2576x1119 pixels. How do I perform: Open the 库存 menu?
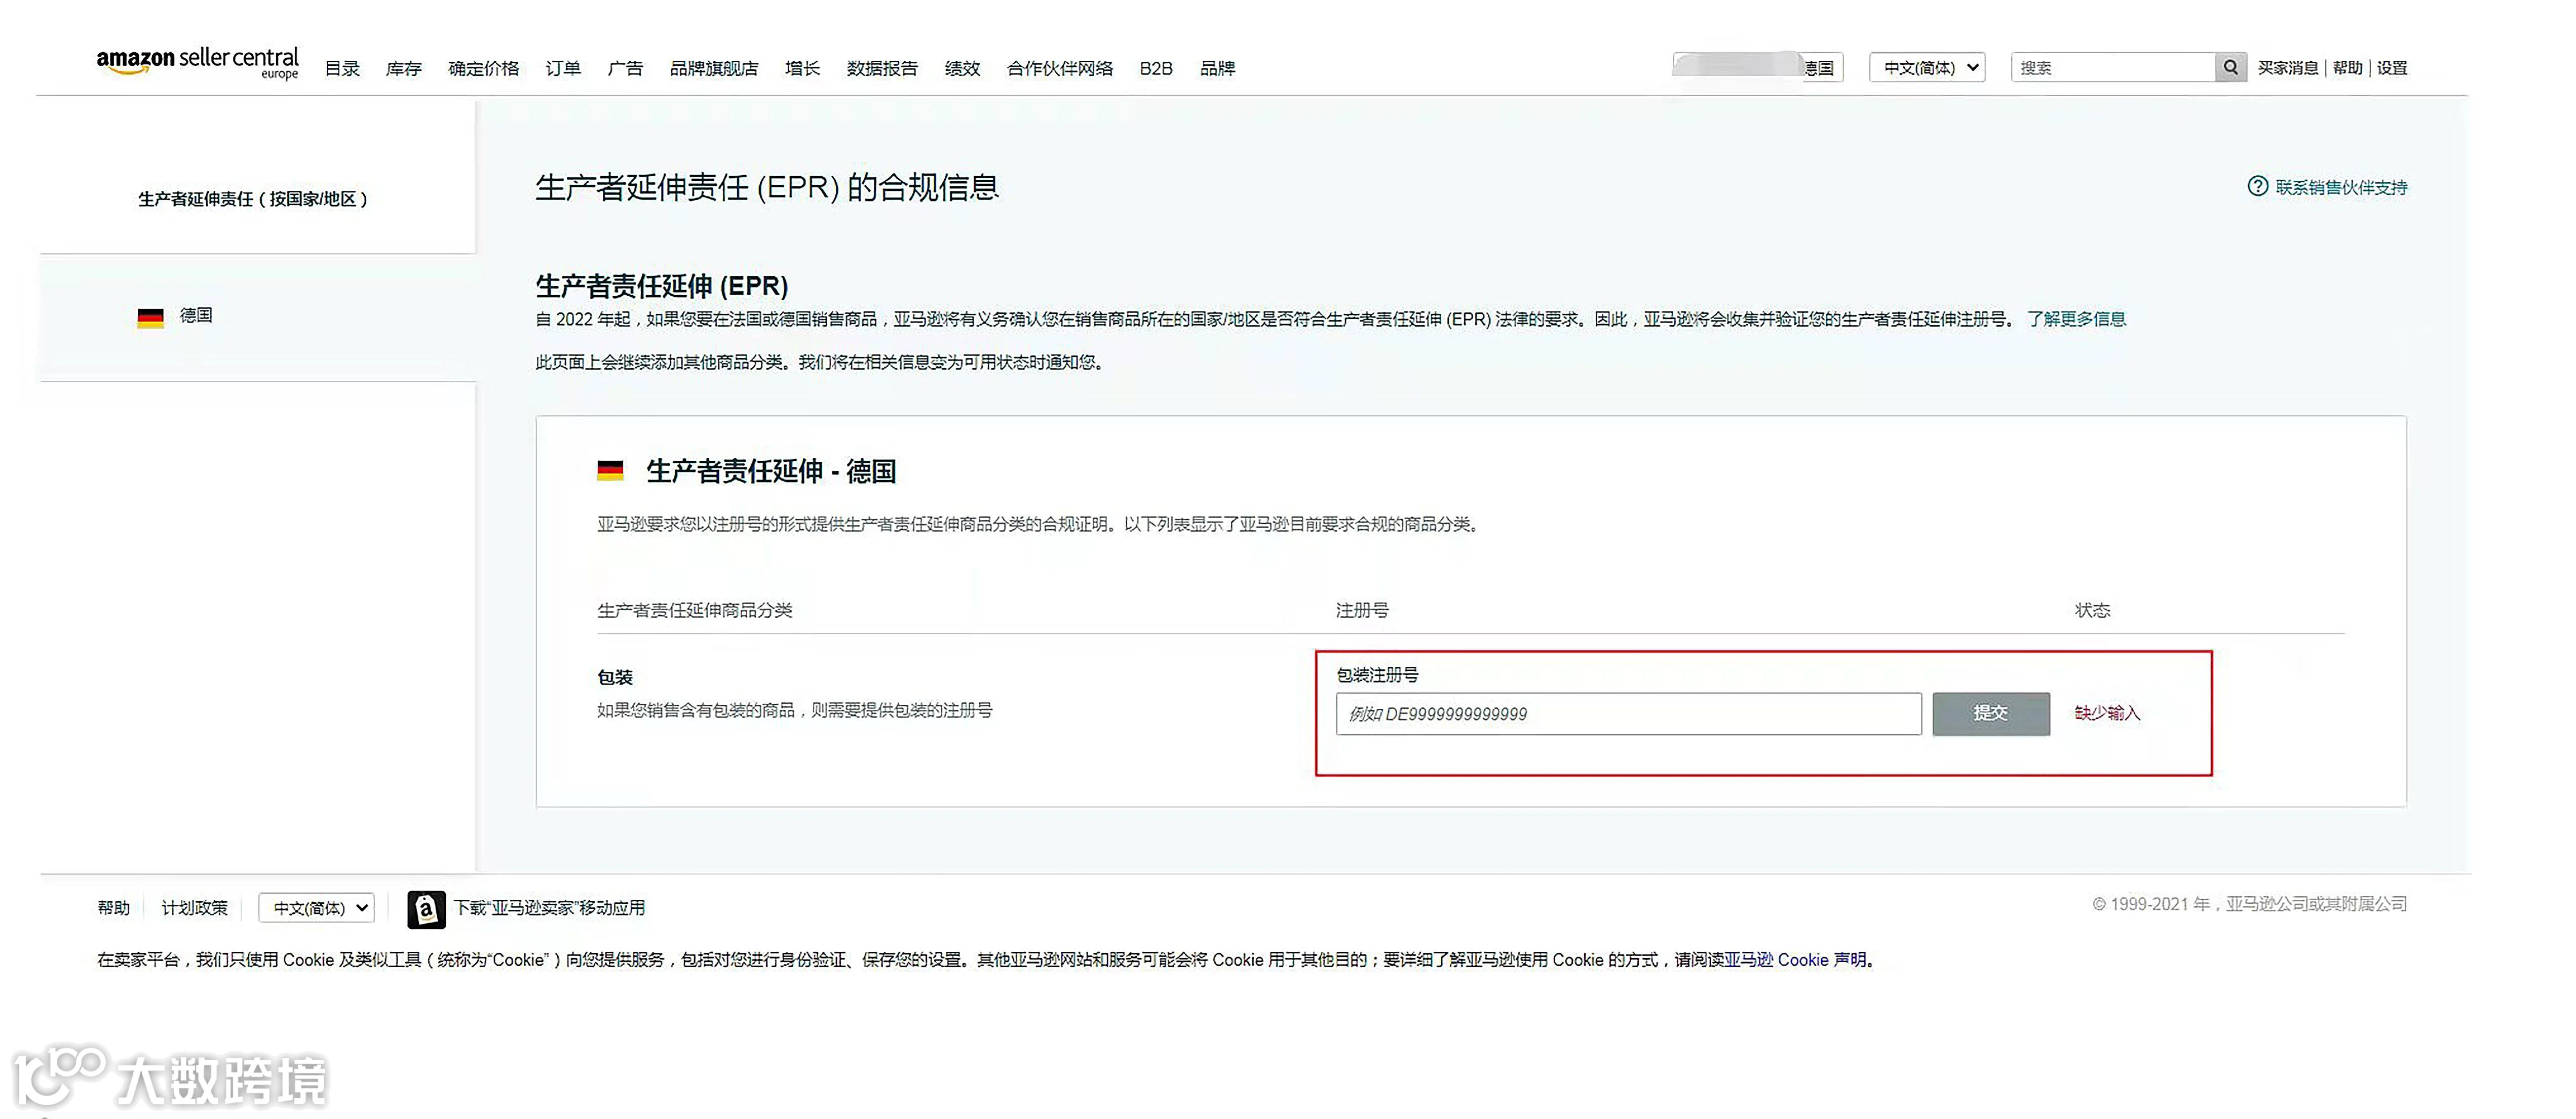pyautogui.click(x=403, y=69)
